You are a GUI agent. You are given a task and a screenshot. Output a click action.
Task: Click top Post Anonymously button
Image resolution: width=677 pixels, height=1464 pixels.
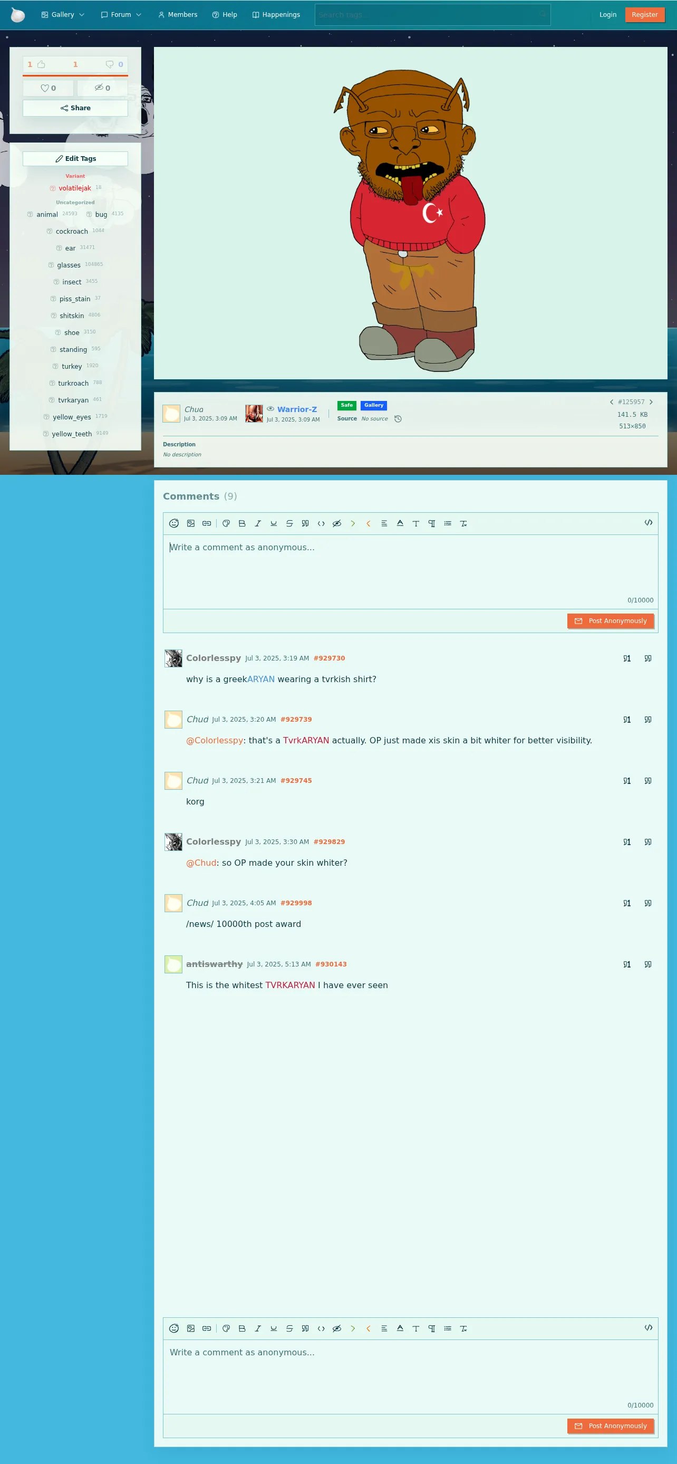pos(611,621)
